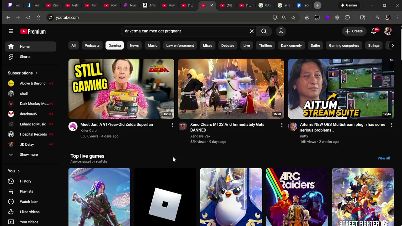Viewport: 402px width, 226px height.
Task: Select the Debates filter chip
Action: coord(228,46)
